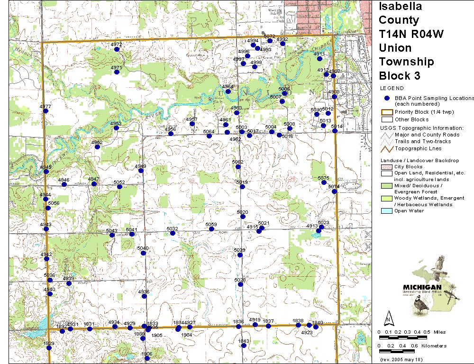
Task: Click the Woody Wetlands legend swatch
Action: tap(386, 198)
